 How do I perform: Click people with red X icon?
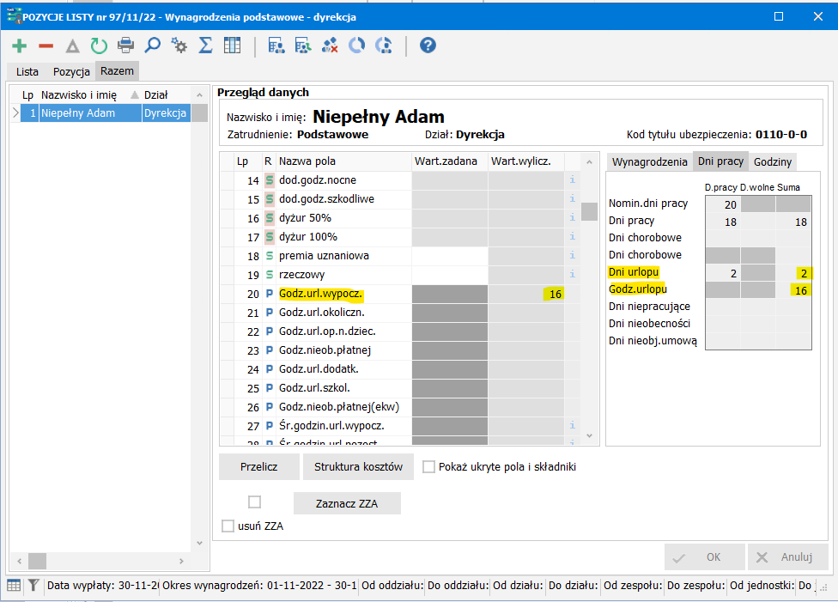pos(330,46)
